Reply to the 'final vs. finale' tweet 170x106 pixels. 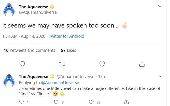(x=21, y=102)
